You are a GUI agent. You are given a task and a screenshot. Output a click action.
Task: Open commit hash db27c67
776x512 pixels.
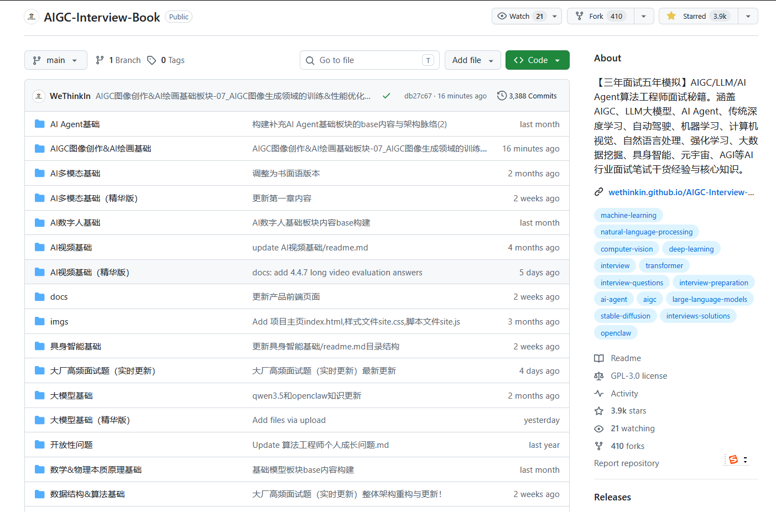[418, 96]
